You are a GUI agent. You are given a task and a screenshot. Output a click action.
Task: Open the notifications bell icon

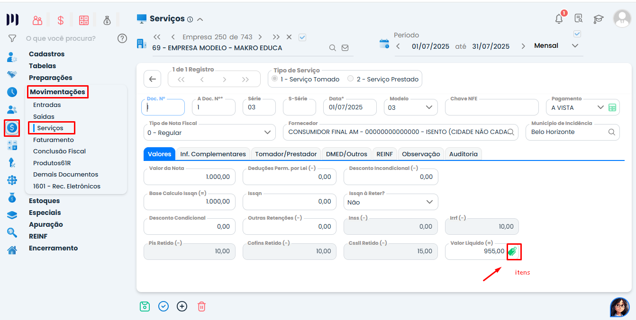point(559,19)
